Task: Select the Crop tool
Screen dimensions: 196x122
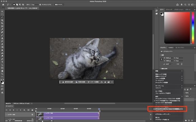Action: (2, 23)
